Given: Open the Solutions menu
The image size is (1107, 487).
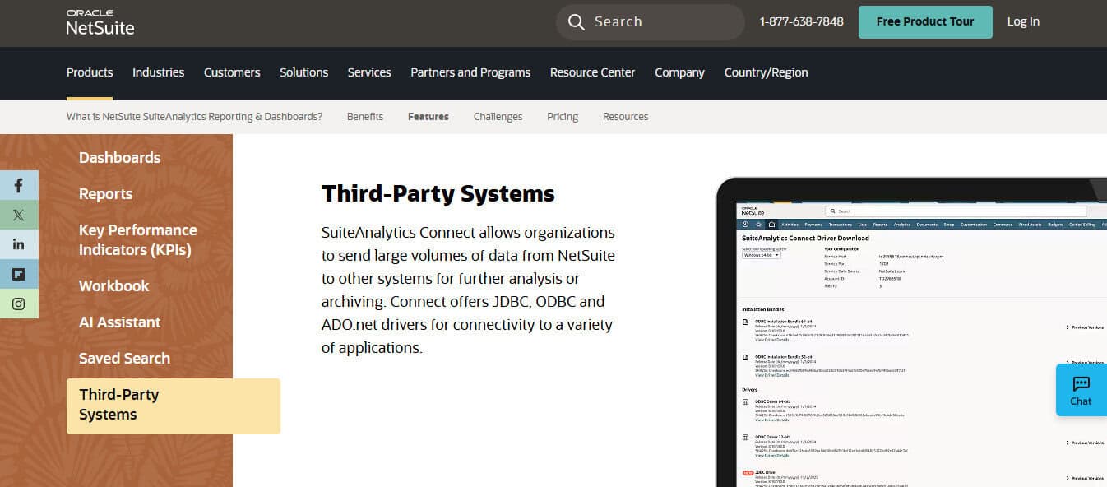Looking at the screenshot, I should click(x=303, y=72).
